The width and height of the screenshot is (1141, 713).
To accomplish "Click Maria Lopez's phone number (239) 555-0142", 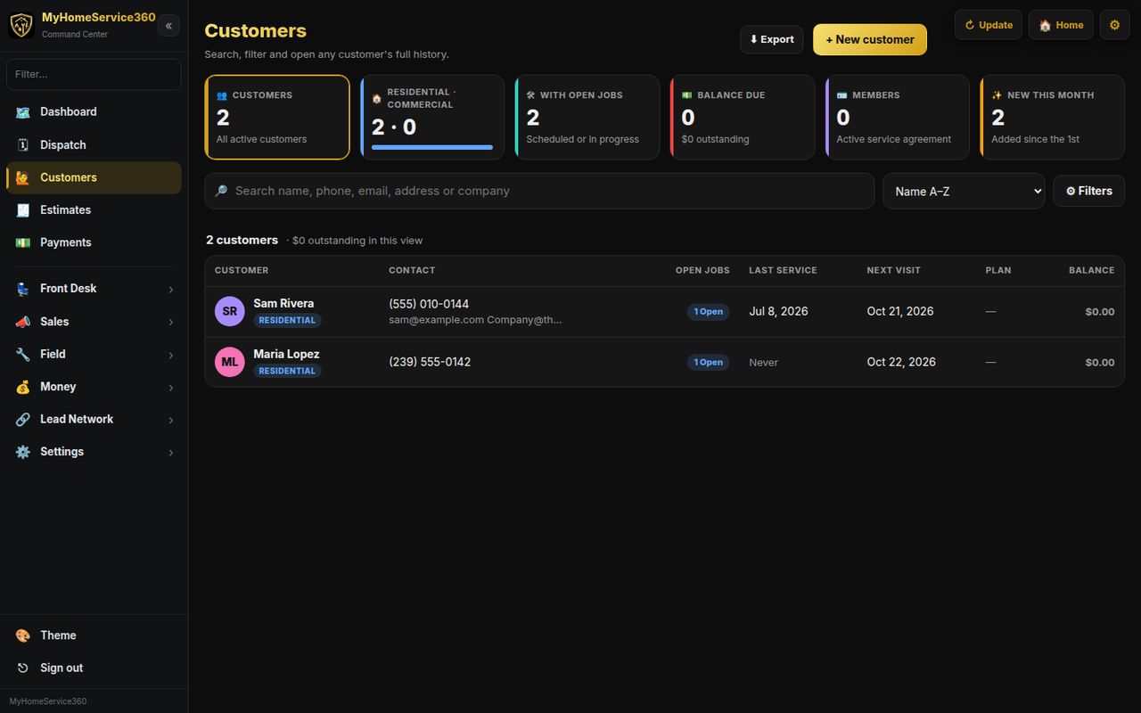I will pyautogui.click(x=430, y=363).
